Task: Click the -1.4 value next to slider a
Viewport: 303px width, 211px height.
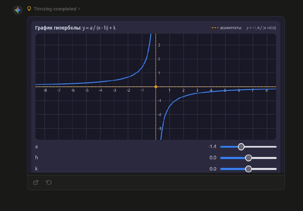Action: point(212,147)
